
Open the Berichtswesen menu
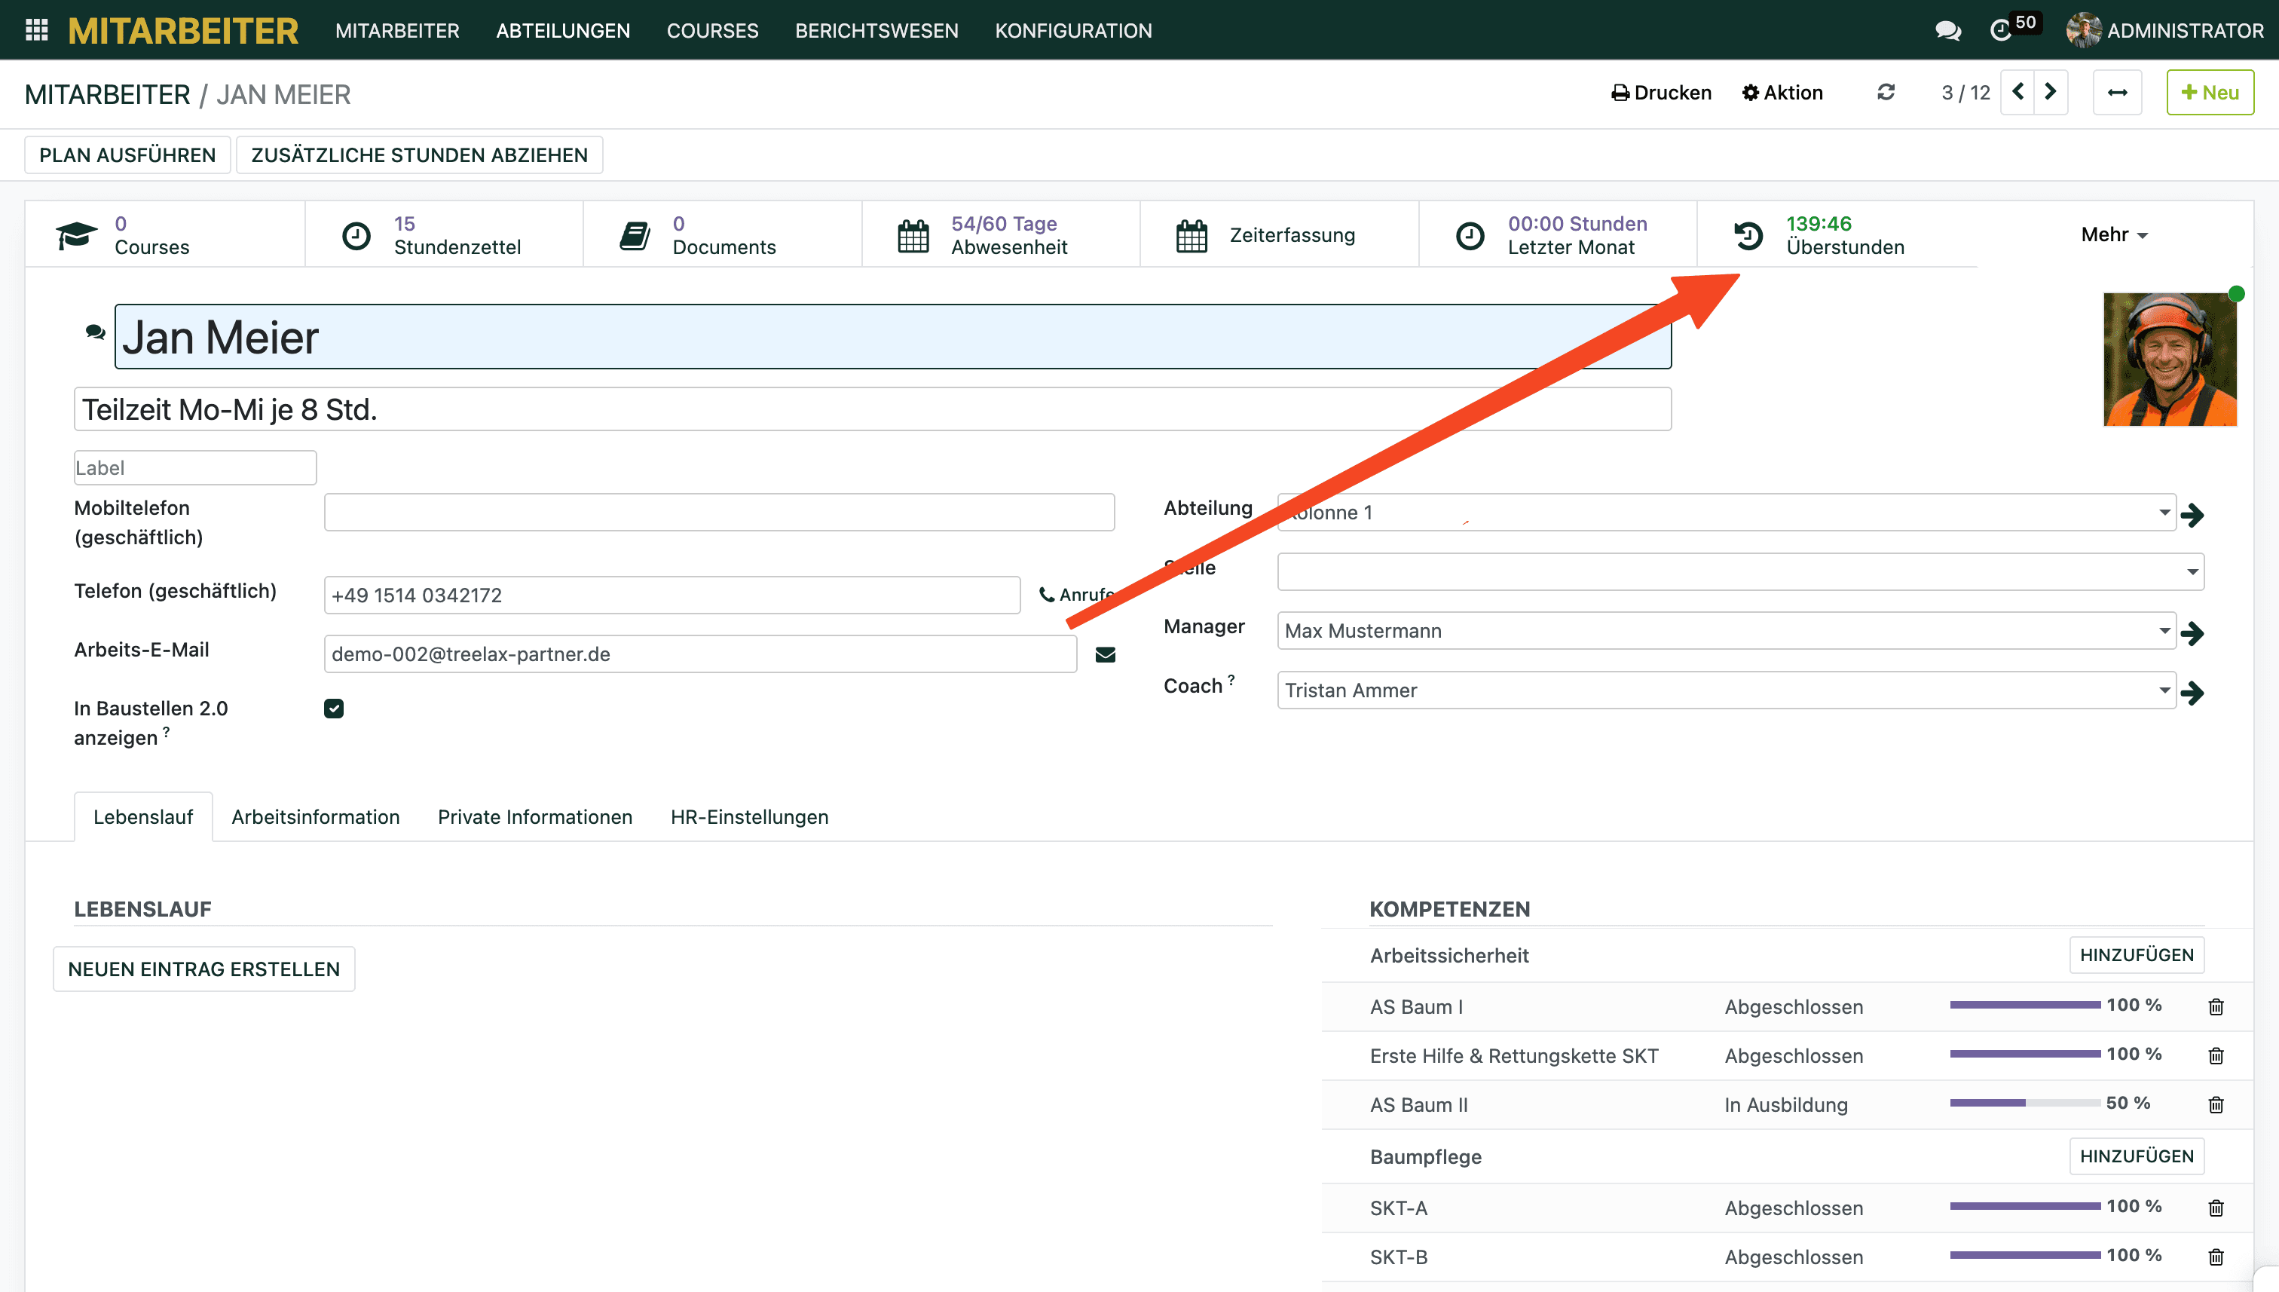click(876, 31)
